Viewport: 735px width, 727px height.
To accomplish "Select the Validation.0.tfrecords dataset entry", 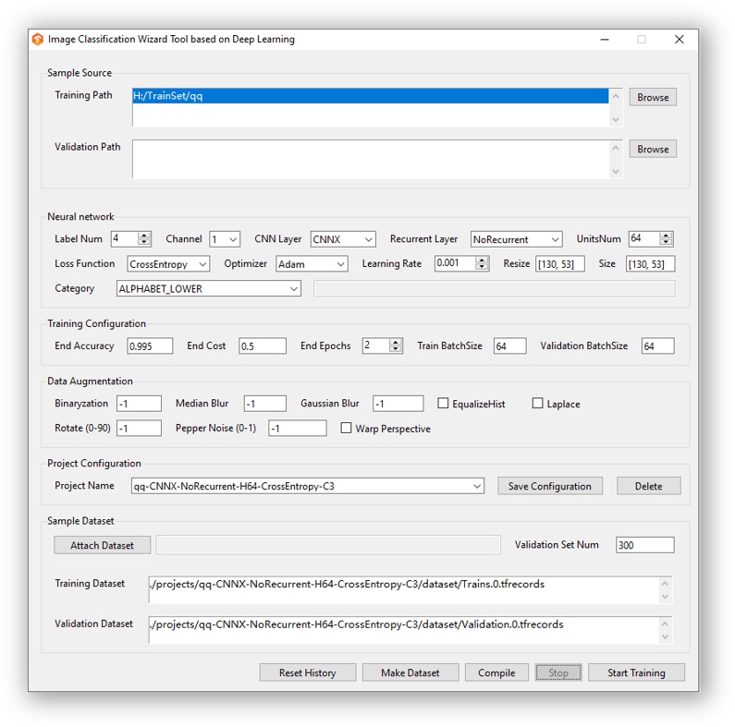I will coord(357,624).
